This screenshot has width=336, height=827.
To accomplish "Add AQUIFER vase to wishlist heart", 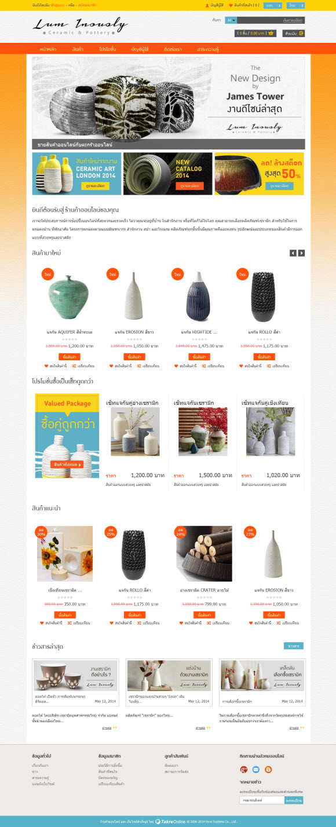I will click(46, 365).
